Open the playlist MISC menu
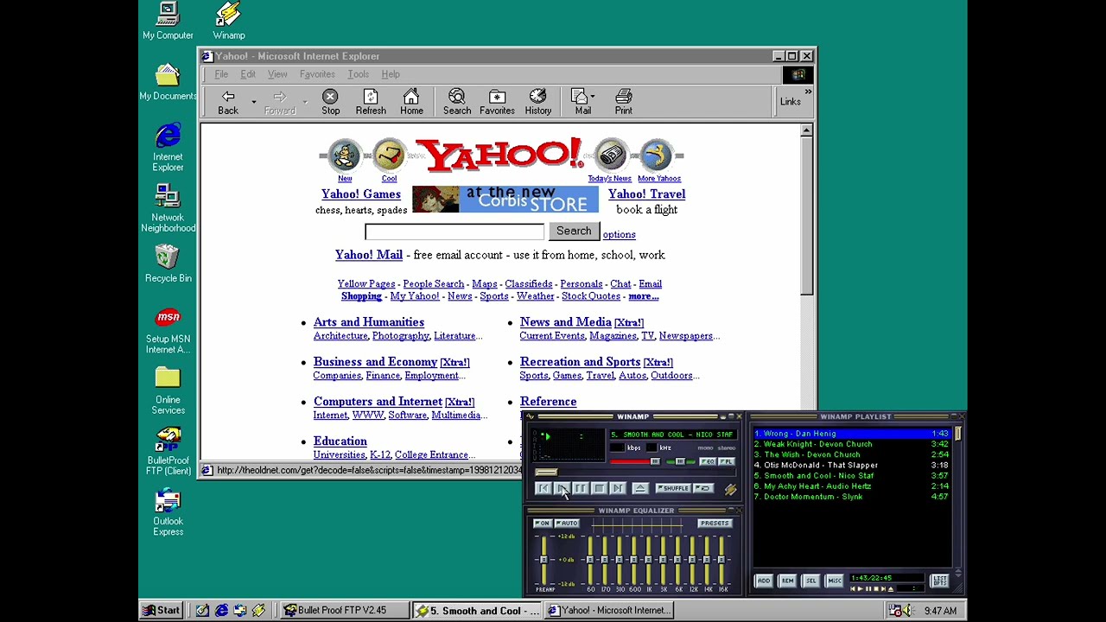The width and height of the screenshot is (1106, 622). tap(834, 581)
